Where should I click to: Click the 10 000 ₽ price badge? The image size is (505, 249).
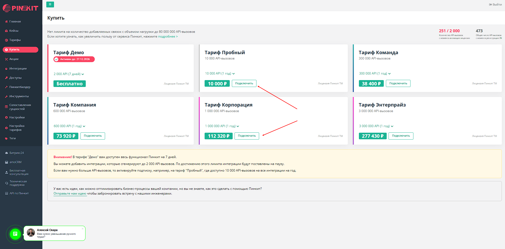(217, 84)
